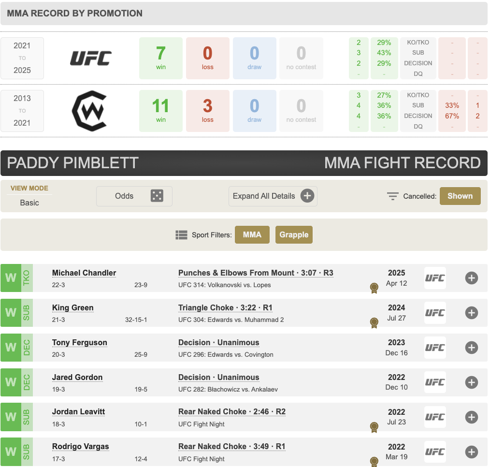Click UFC 7 win box
The width and height of the screenshot is (490, 467).
(161, 58)
